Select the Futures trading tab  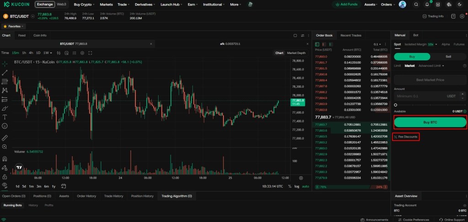(459, 44)
